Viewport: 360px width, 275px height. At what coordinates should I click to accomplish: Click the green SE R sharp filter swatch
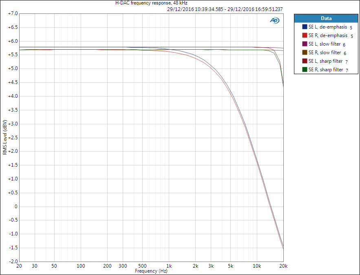(x=305, y=70)
